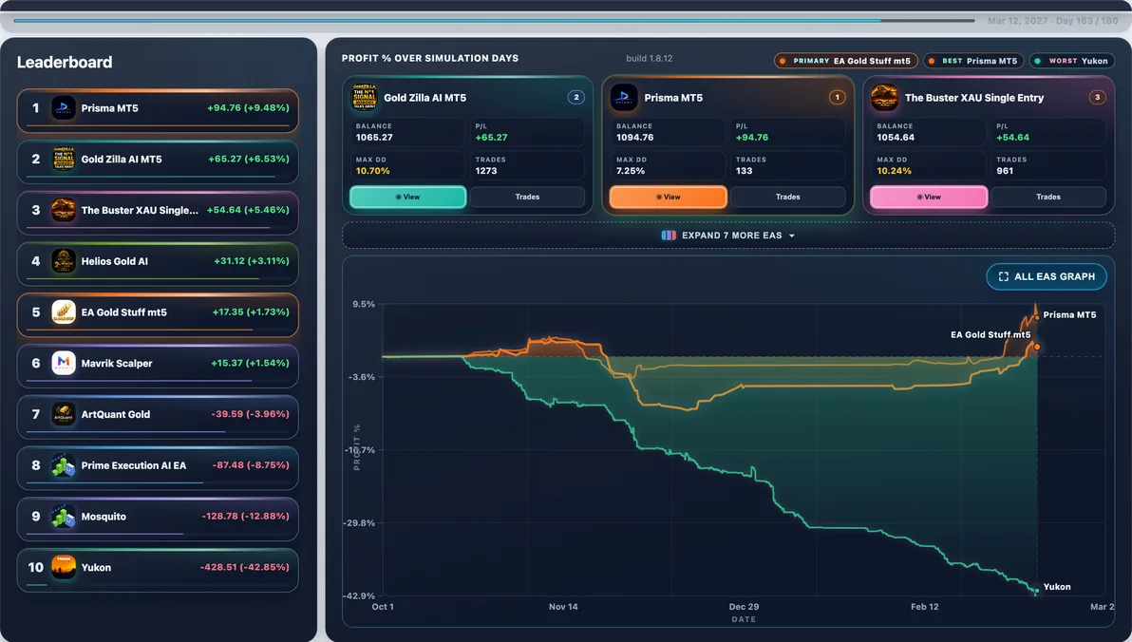Image resolution: width=1132 pixels, height=642 pixels.
Task: Toggle the BEST Prisma MT5 pill
Action: (x=973, y=62)
